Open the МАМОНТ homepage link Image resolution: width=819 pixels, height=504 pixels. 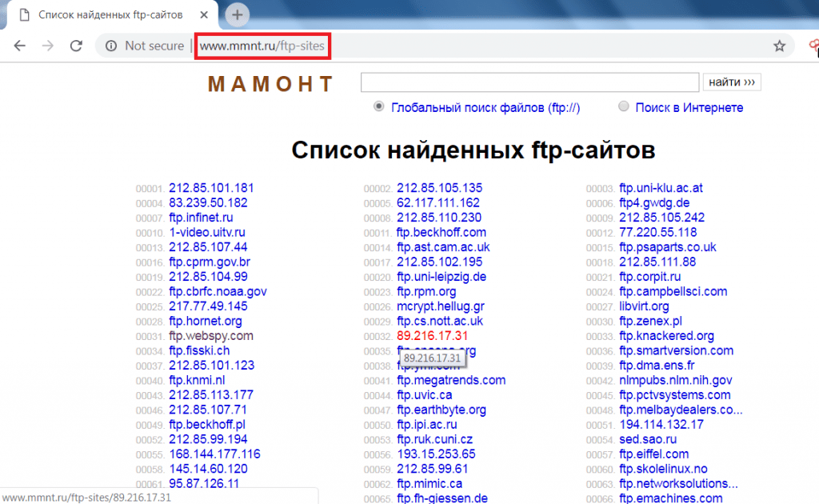(x=270, y=83)
